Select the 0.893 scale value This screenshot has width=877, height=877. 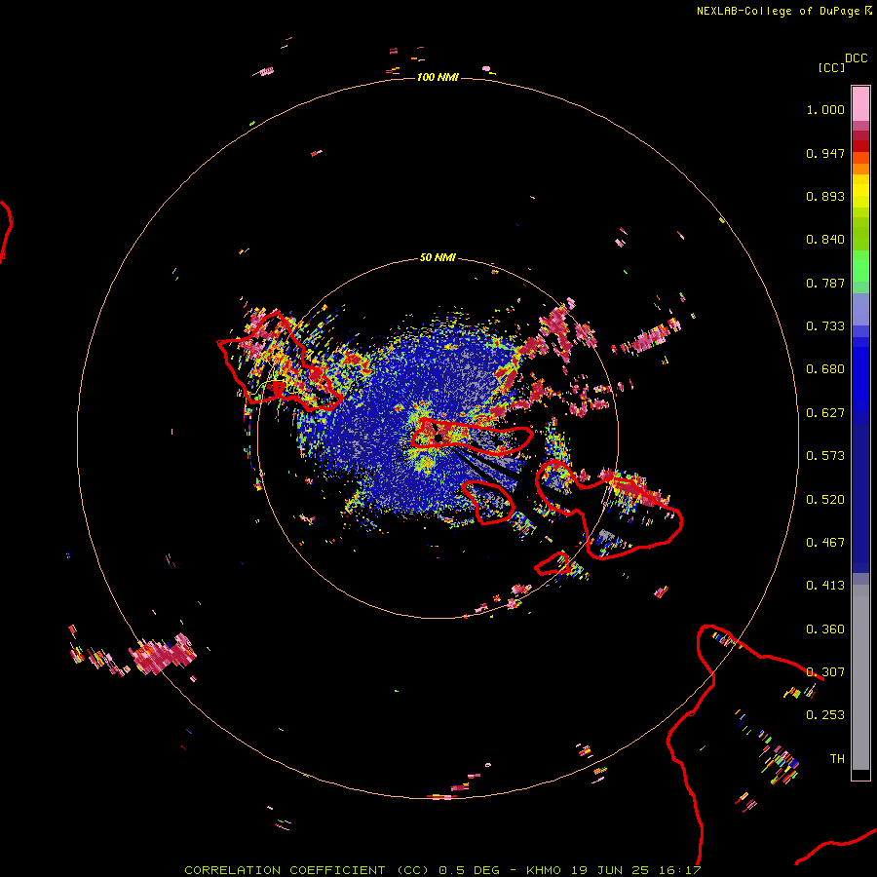coord(825,196)
